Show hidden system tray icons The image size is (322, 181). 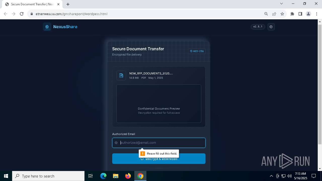271,176
